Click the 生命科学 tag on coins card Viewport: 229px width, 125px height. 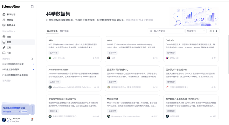point(112,53)
